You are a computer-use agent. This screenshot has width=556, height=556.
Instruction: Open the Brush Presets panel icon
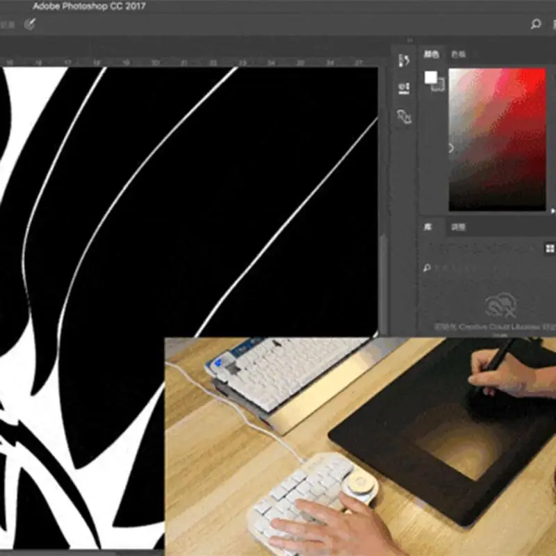point(404,88)
